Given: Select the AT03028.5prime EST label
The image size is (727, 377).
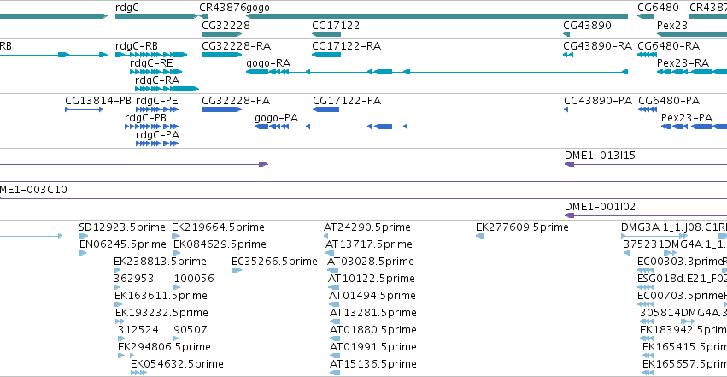Looking at the screenshot, I should pyautogui.click(x=371, y=262).
